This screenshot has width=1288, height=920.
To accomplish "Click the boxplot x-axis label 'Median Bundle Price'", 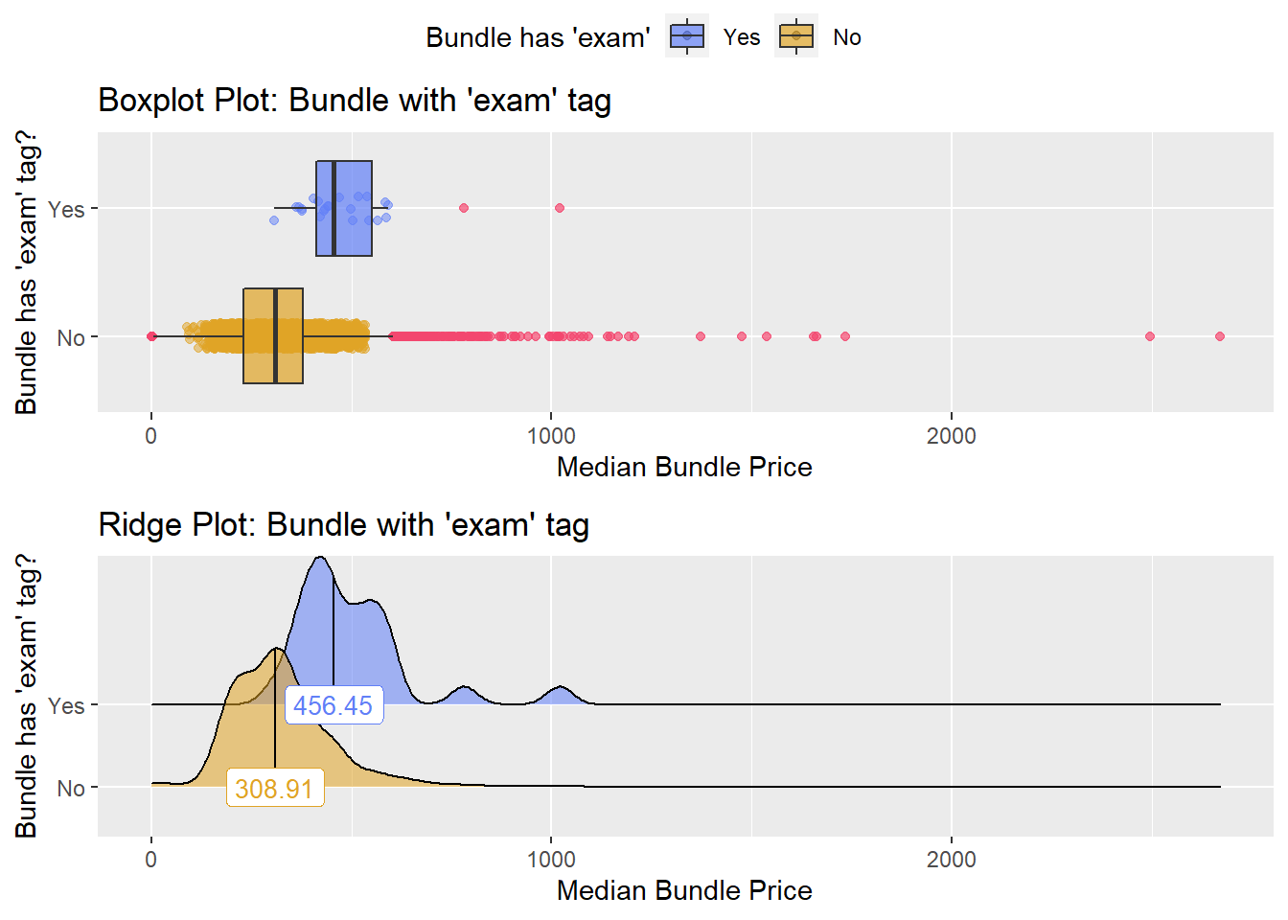I will click(x=684, y=467).
